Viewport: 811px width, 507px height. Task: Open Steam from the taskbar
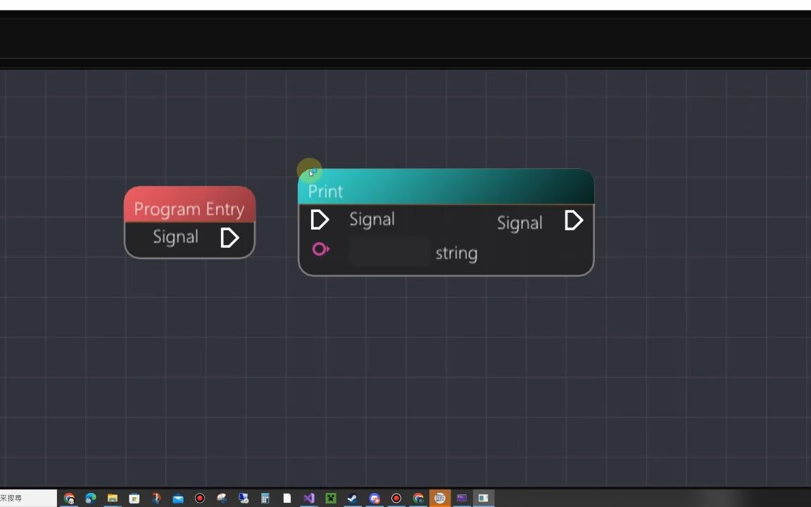(x=352, y=499)
